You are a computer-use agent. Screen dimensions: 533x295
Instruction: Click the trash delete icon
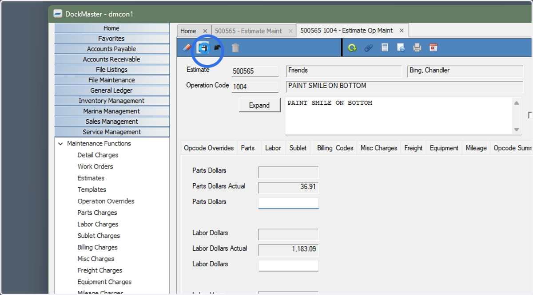(235, 47)
